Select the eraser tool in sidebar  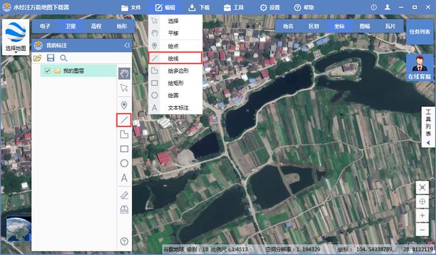tap(124, 195)
